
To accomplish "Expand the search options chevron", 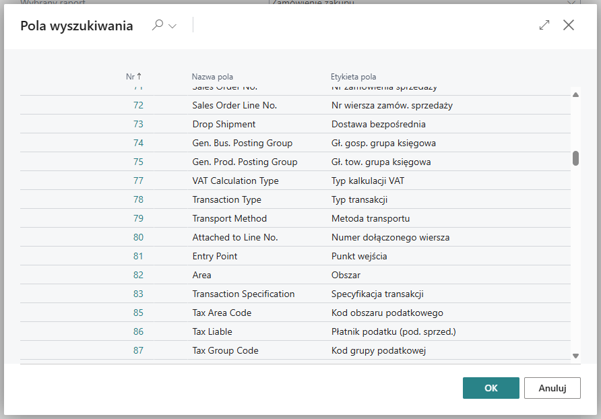I will [172, 26].
